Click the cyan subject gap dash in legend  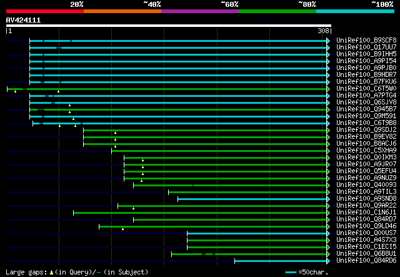pyautogui.click(x=99, y=273)
